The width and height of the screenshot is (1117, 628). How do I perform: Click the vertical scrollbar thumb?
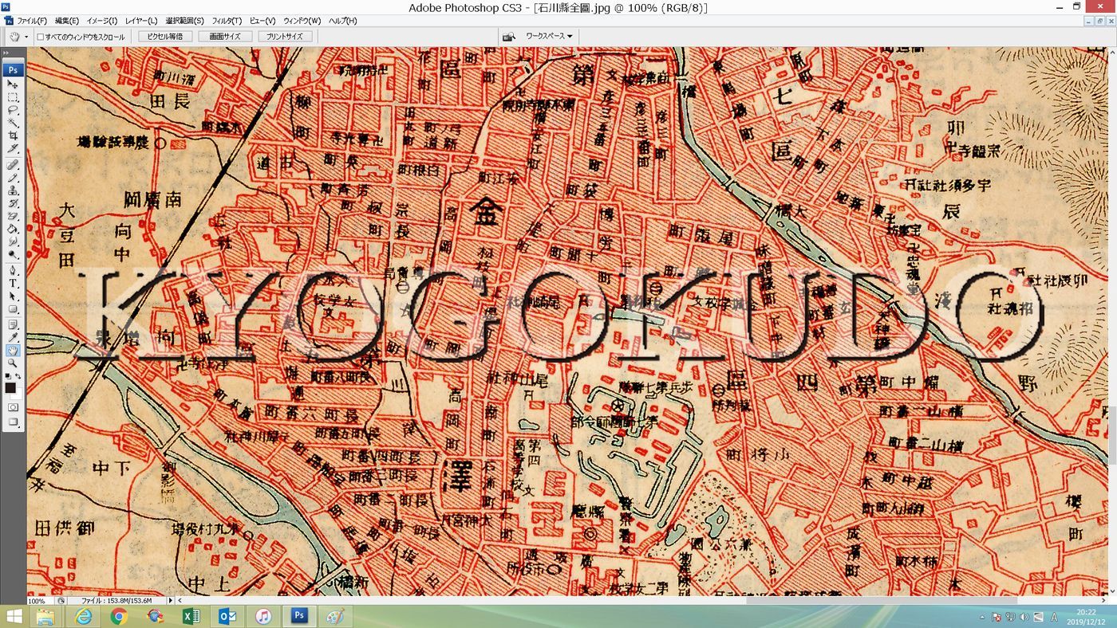pyautogui.click(x=1112, y=435)
